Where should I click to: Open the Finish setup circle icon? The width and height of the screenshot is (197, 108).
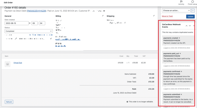click(193, 2)
